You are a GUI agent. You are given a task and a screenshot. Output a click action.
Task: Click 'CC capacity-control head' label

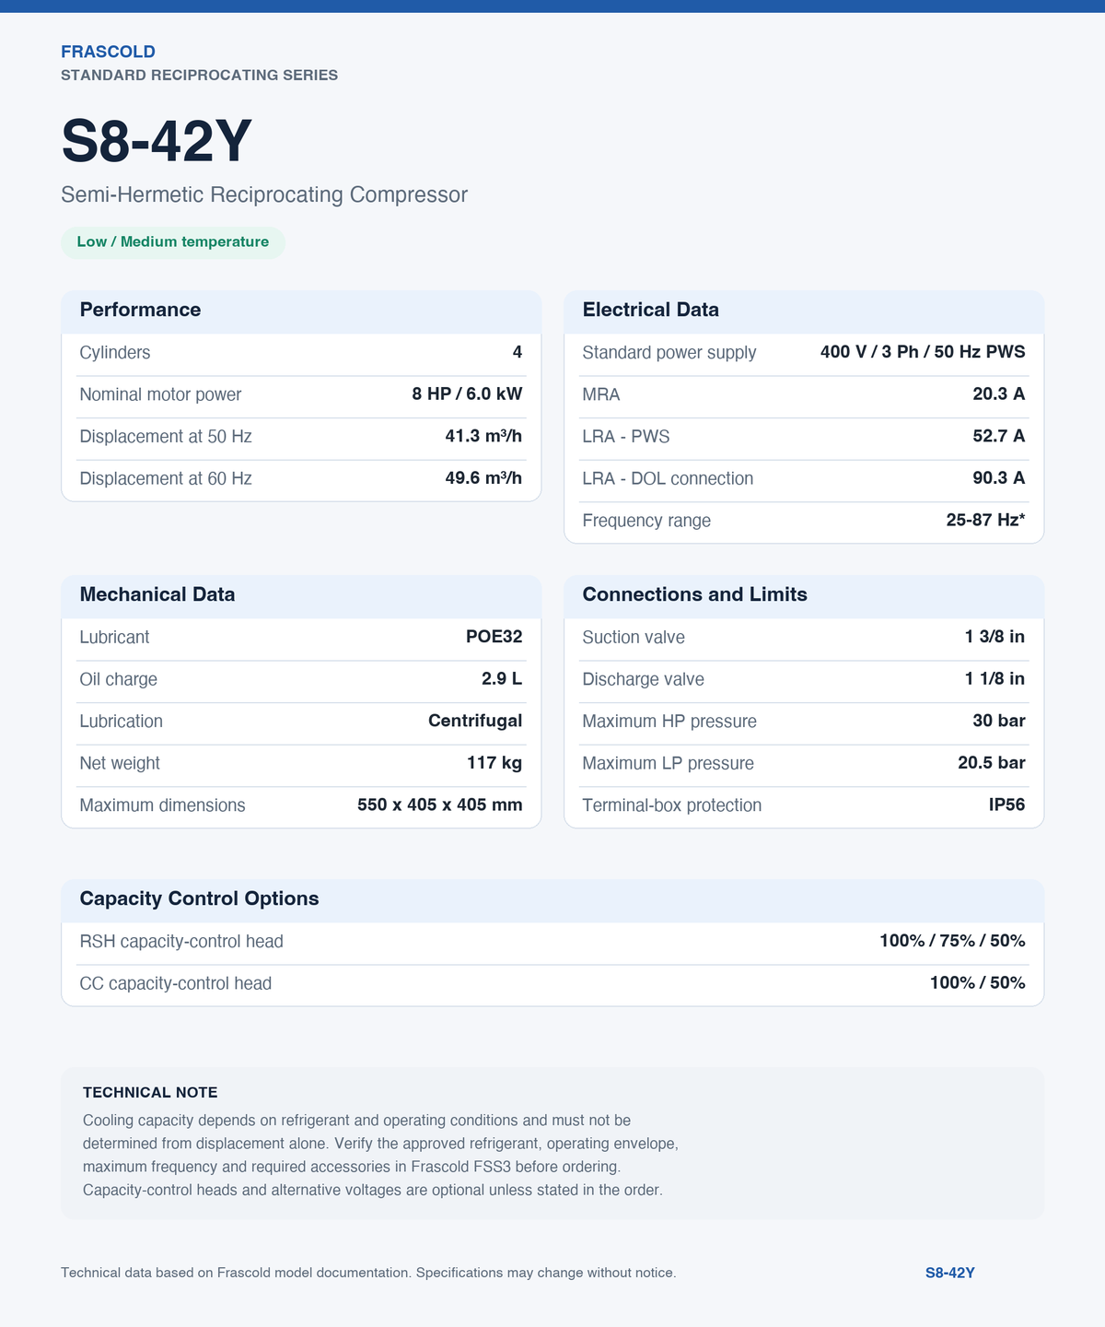click(176, 983)
